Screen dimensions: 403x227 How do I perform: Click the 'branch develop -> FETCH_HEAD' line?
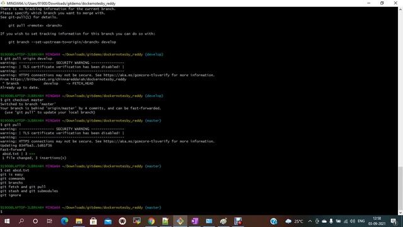coord(48,83)
